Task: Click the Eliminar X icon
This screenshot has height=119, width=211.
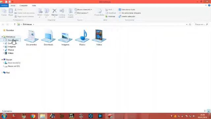Action: (x=54, y=11)
